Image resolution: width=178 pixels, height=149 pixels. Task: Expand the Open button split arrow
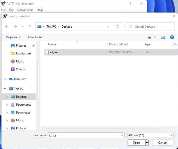[147, 142]
